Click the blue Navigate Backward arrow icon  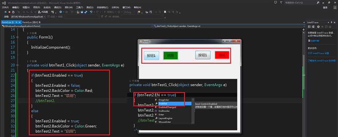[61, 12]
